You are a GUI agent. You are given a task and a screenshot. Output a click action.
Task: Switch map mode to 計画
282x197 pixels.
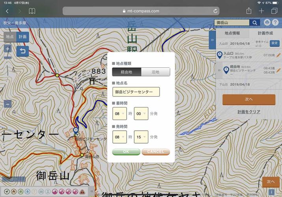coord(23,37)
